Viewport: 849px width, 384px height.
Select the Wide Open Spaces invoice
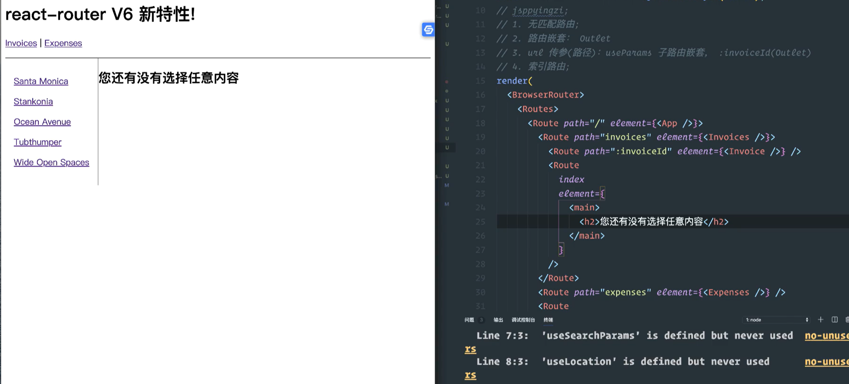(x=51, y=162)
